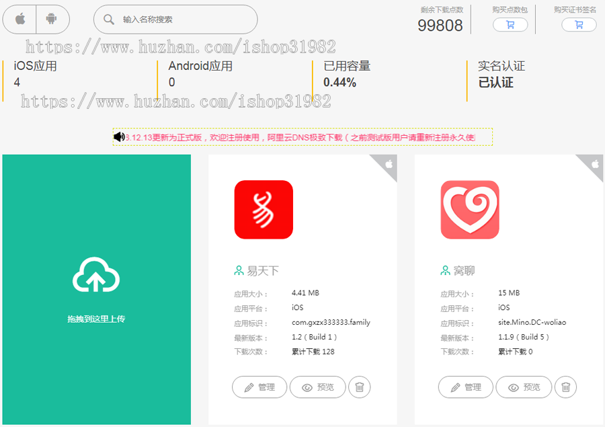Open 购买证书签名 cart icon
Image resolution: width=605 pixels, height=427 pixels.
(x=579, y=24)
